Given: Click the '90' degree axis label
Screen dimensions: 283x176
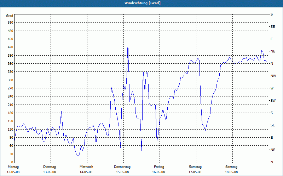Looking at the screenshot, I should pyautogui.click(x=11, y=138).
